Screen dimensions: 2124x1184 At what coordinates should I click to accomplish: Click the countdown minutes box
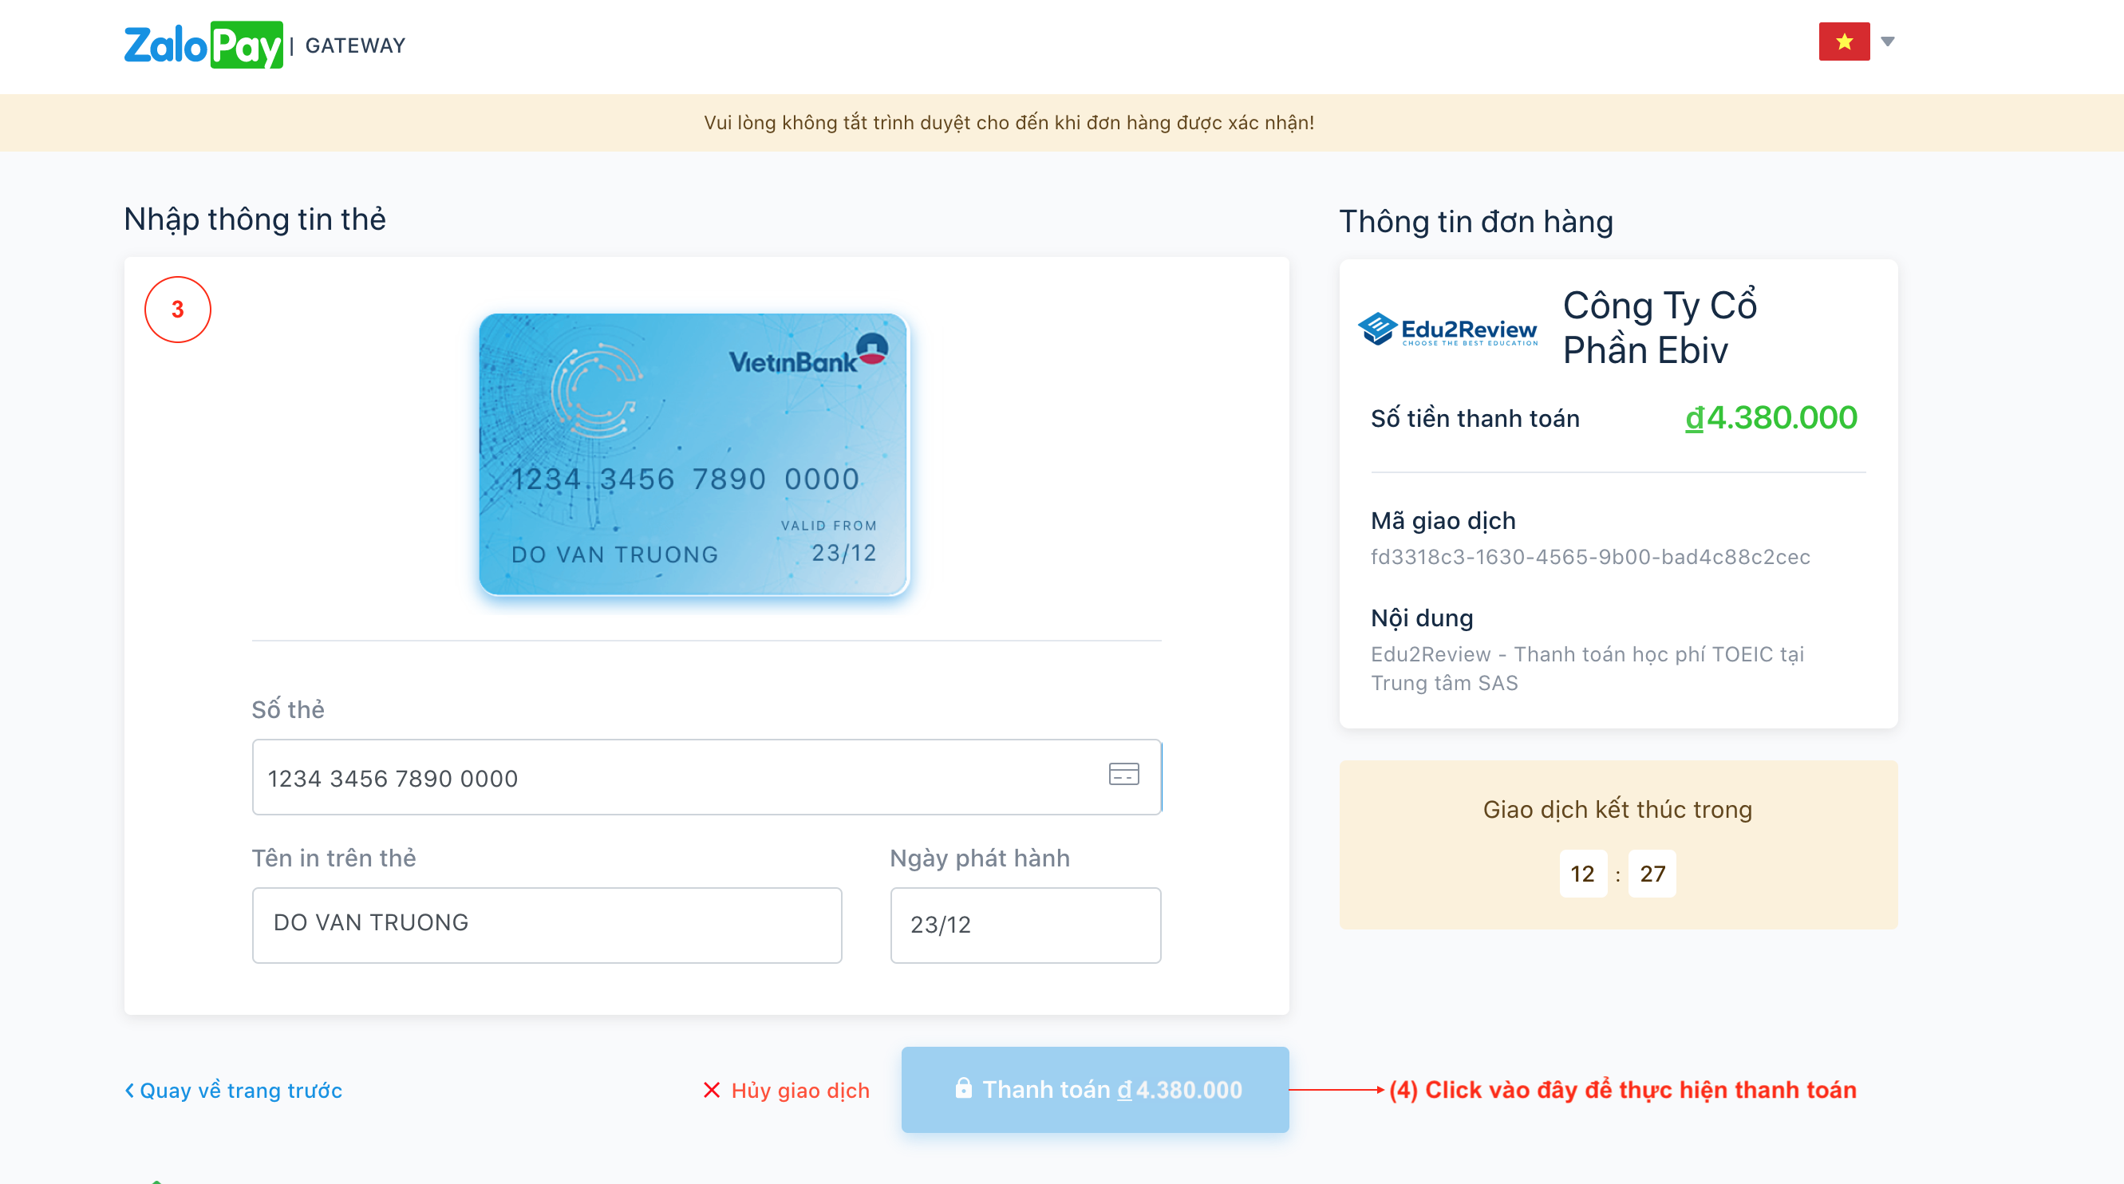[x=1581, y=873]
